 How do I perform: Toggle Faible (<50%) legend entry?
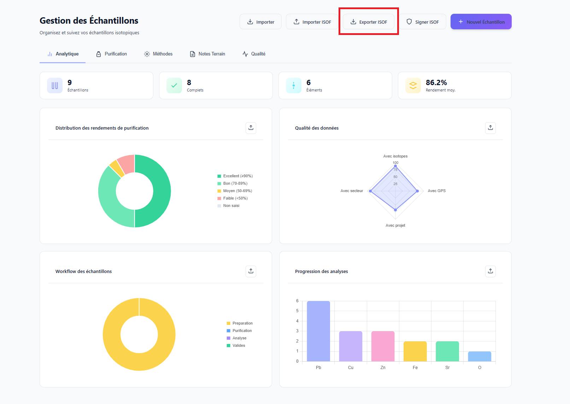tap(233, 198)
